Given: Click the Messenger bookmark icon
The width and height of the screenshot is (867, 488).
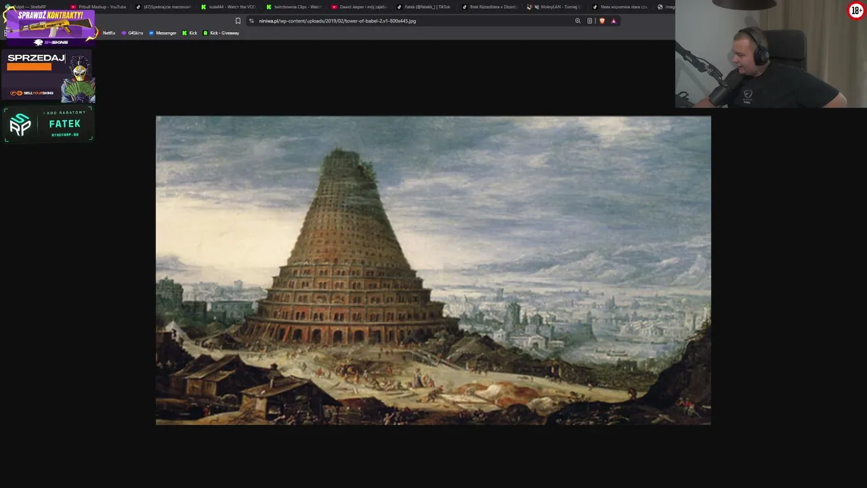Looking at the screenshot, I should pyautogui.click(x=151, y=33).
